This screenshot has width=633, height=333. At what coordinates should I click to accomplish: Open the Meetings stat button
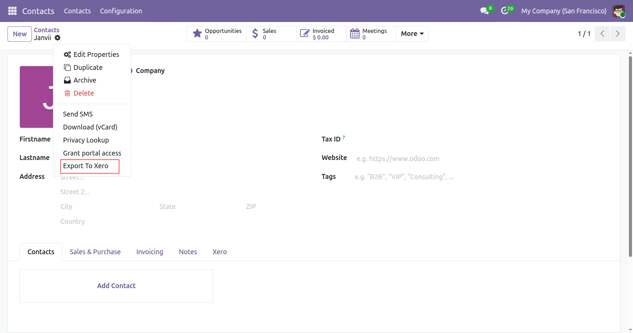(371, 34)
